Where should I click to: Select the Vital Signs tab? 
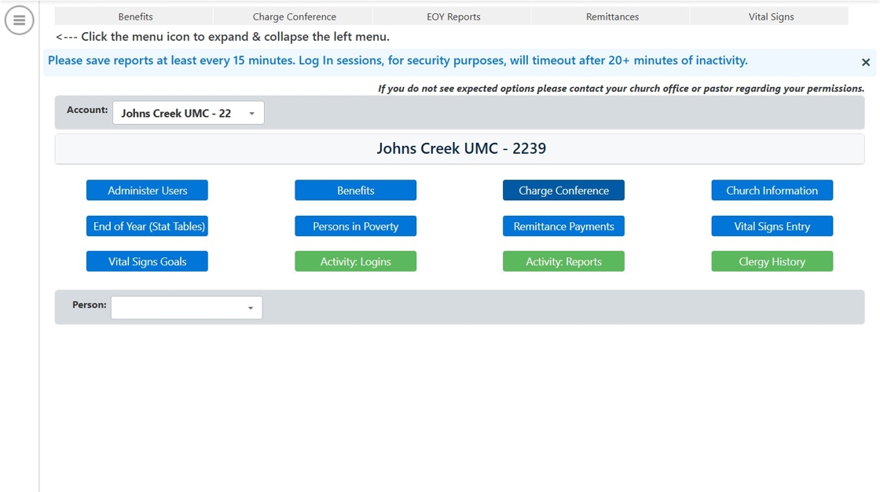[x=771, y=16]
